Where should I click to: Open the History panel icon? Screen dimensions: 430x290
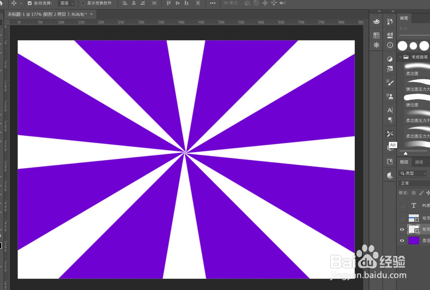tap(390, 22)
